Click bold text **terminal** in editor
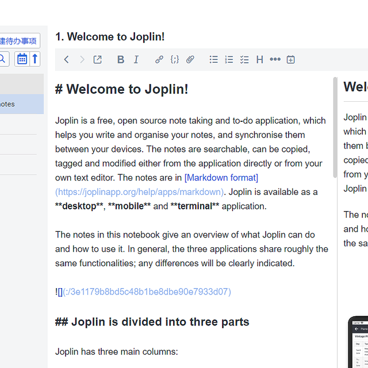The height and width of the screenshot is (368, 368). tap(195, 206)
